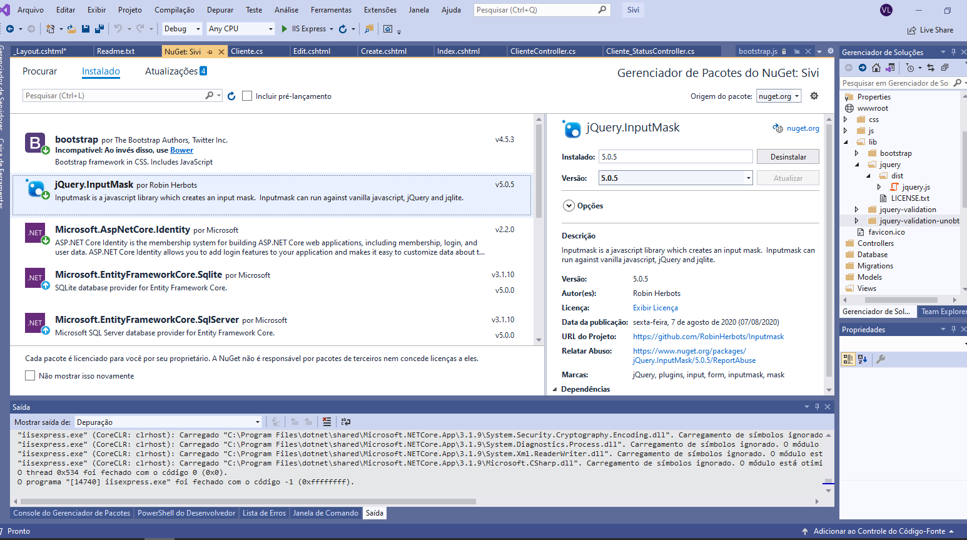Click the undo arrow in toolbar
This screenshot has height=540, width=967.
pyautogui.click(x=118, y=29)
